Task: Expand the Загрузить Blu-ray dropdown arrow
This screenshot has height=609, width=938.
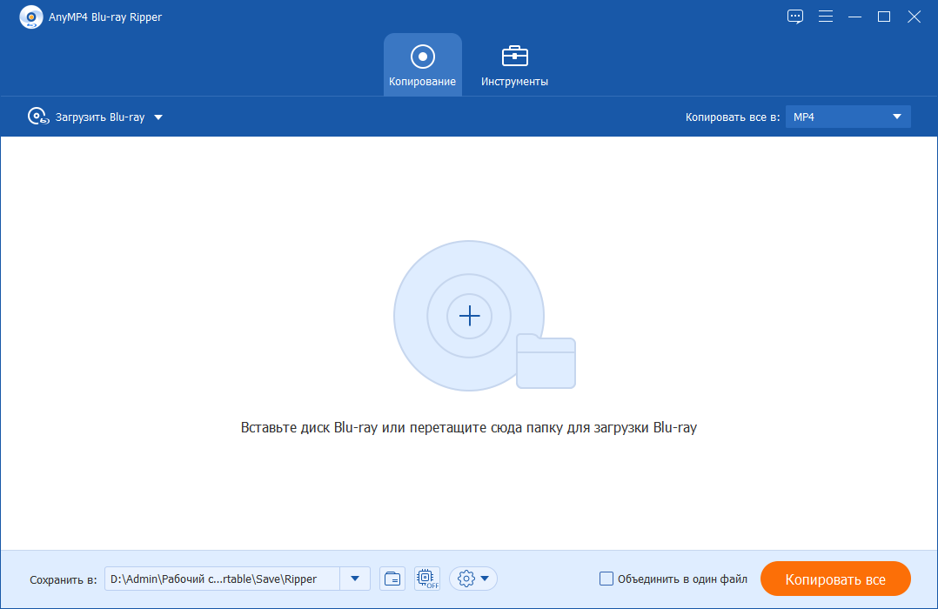Action: (158, 116)
